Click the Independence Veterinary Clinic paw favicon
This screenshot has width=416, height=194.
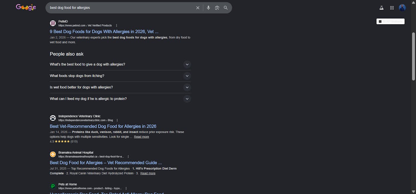click(x=53, y=118)
